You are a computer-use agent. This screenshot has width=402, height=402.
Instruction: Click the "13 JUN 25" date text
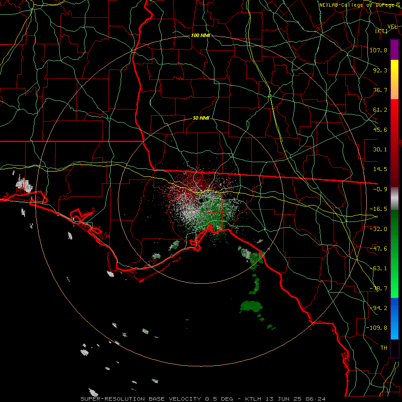tap(283, 399)
